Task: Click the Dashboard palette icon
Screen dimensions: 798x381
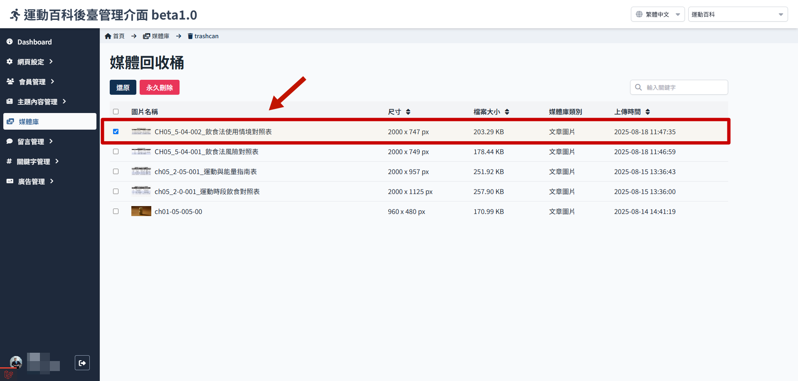Action: (10, 42)
